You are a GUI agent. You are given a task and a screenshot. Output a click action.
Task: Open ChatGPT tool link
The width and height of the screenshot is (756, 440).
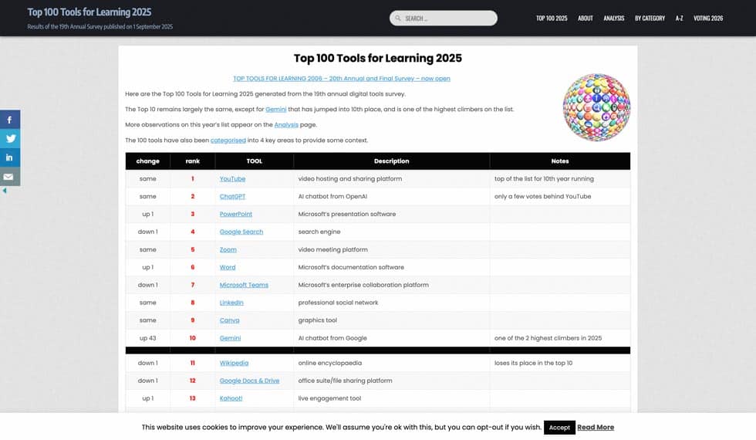tap(232, 196)
